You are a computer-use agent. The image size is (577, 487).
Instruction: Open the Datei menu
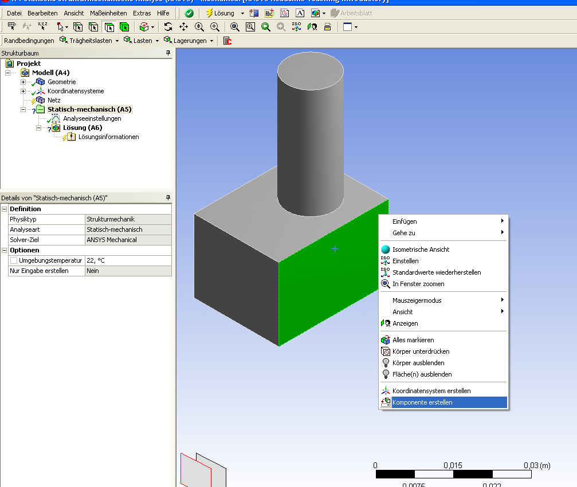14,13
